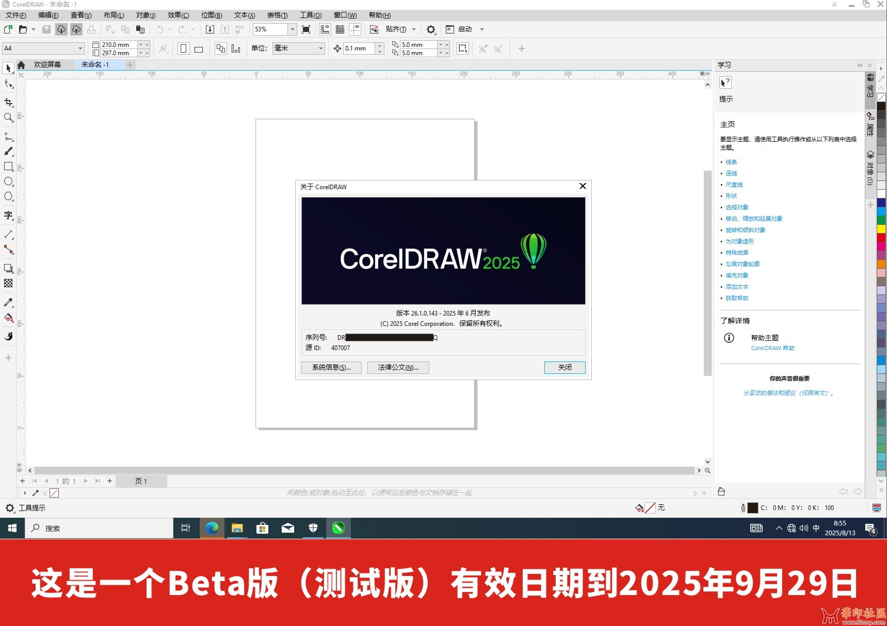This screenshot has height=626, width=887.
Task: Select the Zoom magnifier tool
Action: (x=8, y=118)
